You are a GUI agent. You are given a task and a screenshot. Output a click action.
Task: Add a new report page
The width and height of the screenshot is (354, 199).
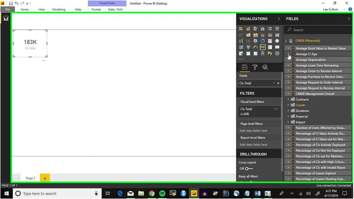(45, 178)
